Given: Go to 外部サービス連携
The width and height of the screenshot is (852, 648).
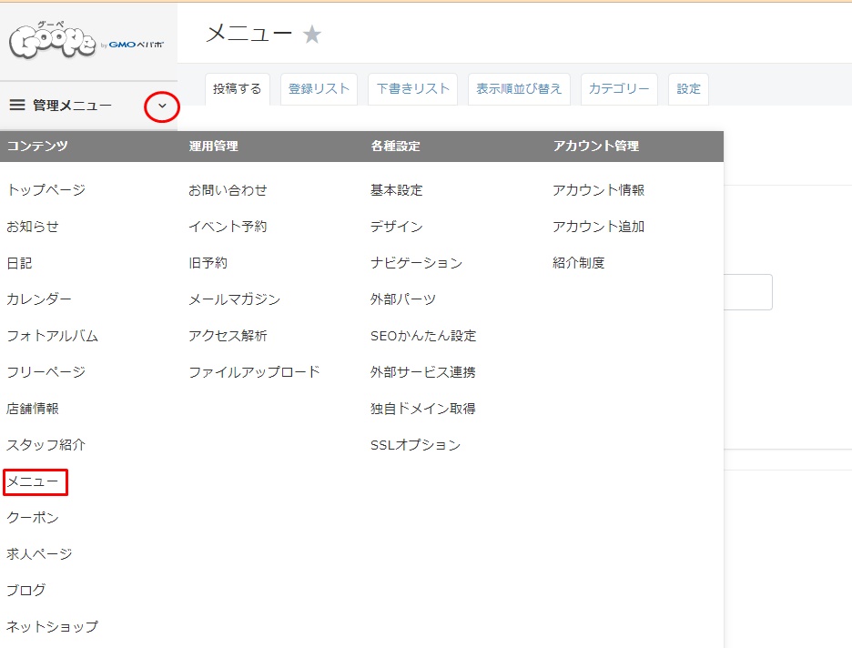Looking at the screenshot, I should [x=423, y=372].
